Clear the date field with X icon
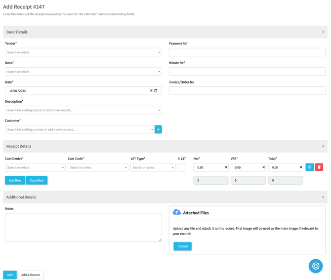Image resolution: width=331 pixels, height=280 pixels. (x=151, y=91)
